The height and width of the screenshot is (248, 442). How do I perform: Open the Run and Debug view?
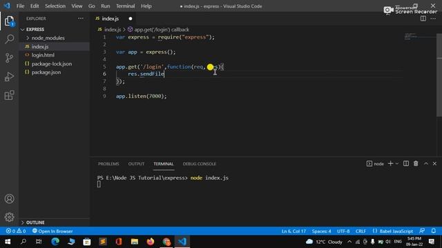(9, 76)
